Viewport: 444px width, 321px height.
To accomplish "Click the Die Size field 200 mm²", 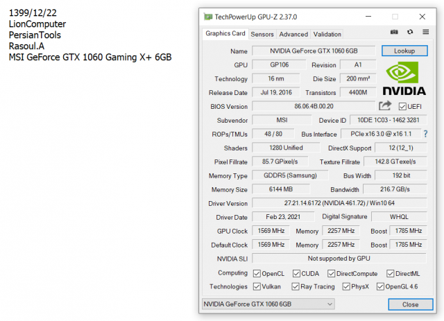I will 358,79.
